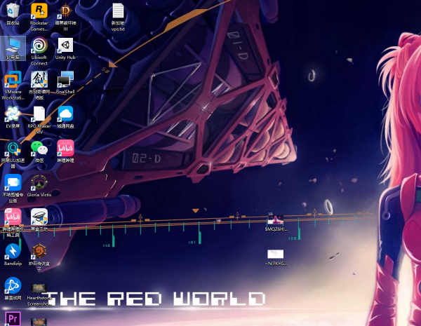Open the Unity Hub shortcut
This screenshot has width=421, height=326.
pos(65,45)
